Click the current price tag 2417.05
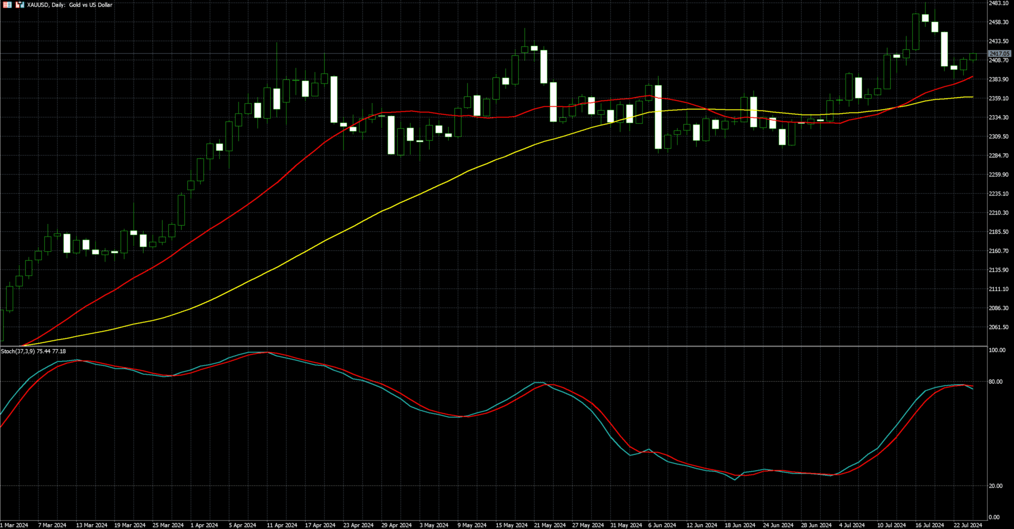This screenshot has height=529, width=1014. pyautogui.click(x=999, y=54)
